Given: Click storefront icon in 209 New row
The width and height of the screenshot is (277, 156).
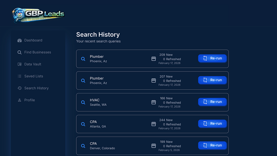Looking at the screenshot, I should [154, 59].
